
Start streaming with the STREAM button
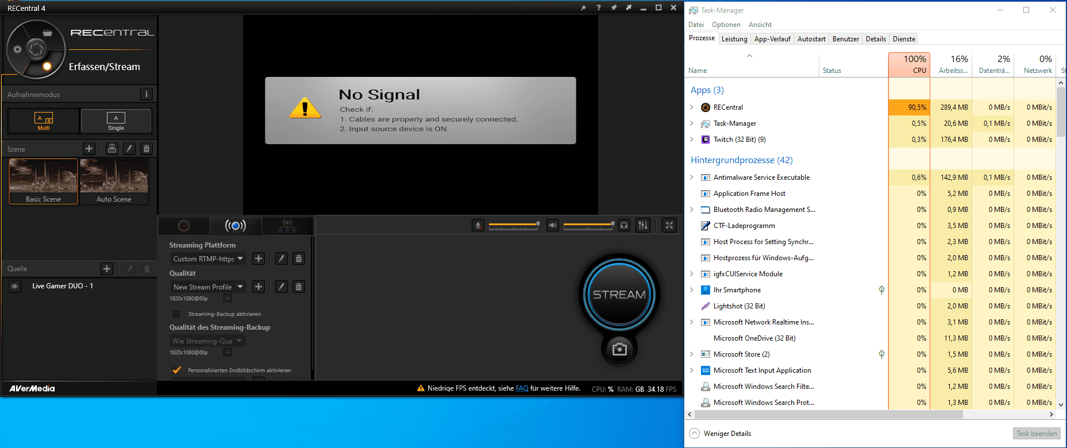(x=619, y=295)
